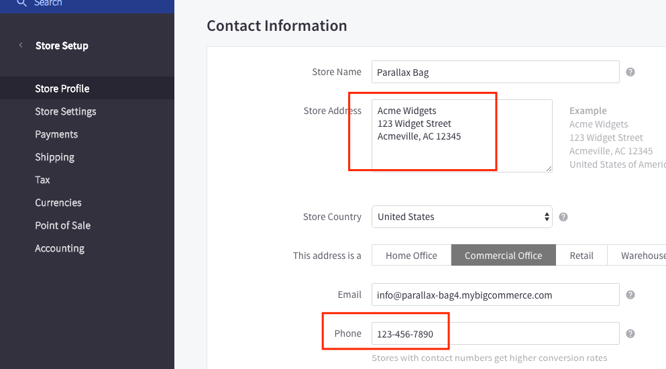Image resolution: width=666 pixels, height=369 pixels.
Task: Click help icon next to Phone field
Action: point(630,333)
